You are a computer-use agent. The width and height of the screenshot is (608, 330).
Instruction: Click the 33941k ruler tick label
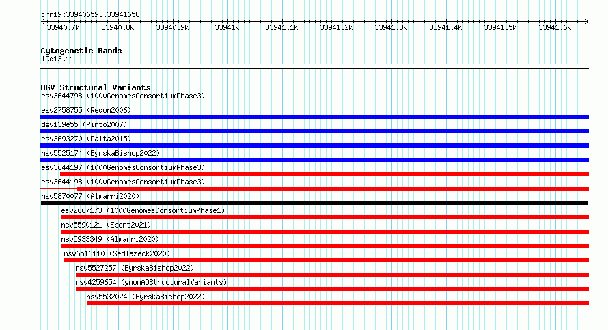pos(227,27)
